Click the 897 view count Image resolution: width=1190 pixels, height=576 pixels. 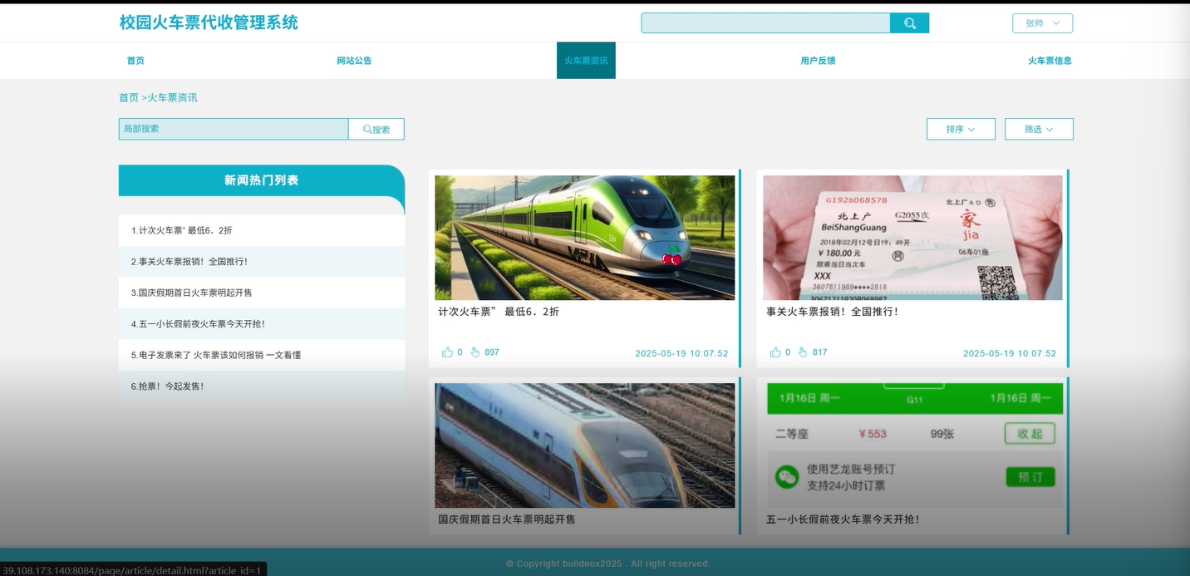tap(492, 352)
